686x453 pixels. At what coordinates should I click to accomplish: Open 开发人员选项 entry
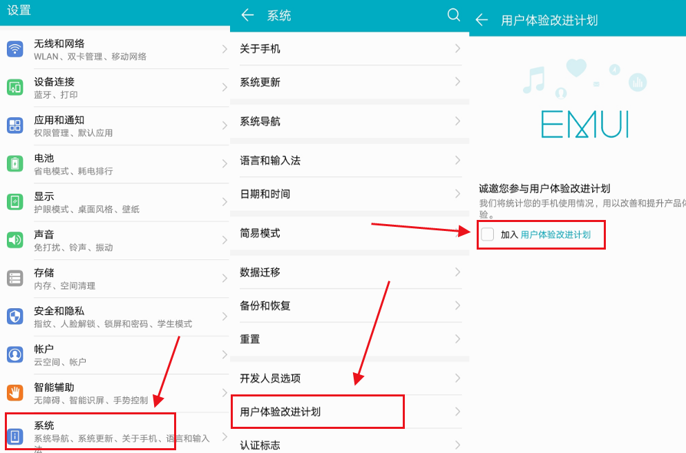point(350,379)
